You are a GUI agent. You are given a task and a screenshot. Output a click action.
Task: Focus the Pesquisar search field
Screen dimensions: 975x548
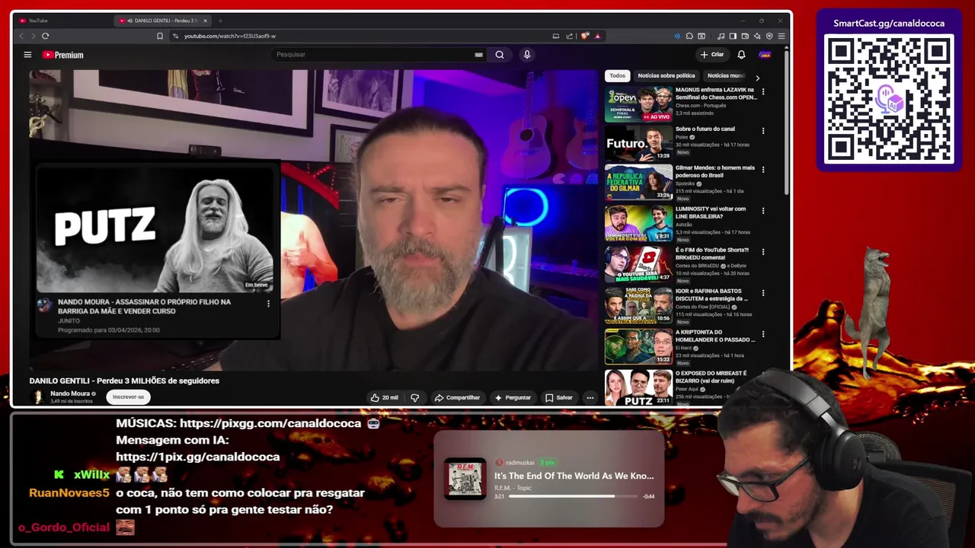point(373,55)
